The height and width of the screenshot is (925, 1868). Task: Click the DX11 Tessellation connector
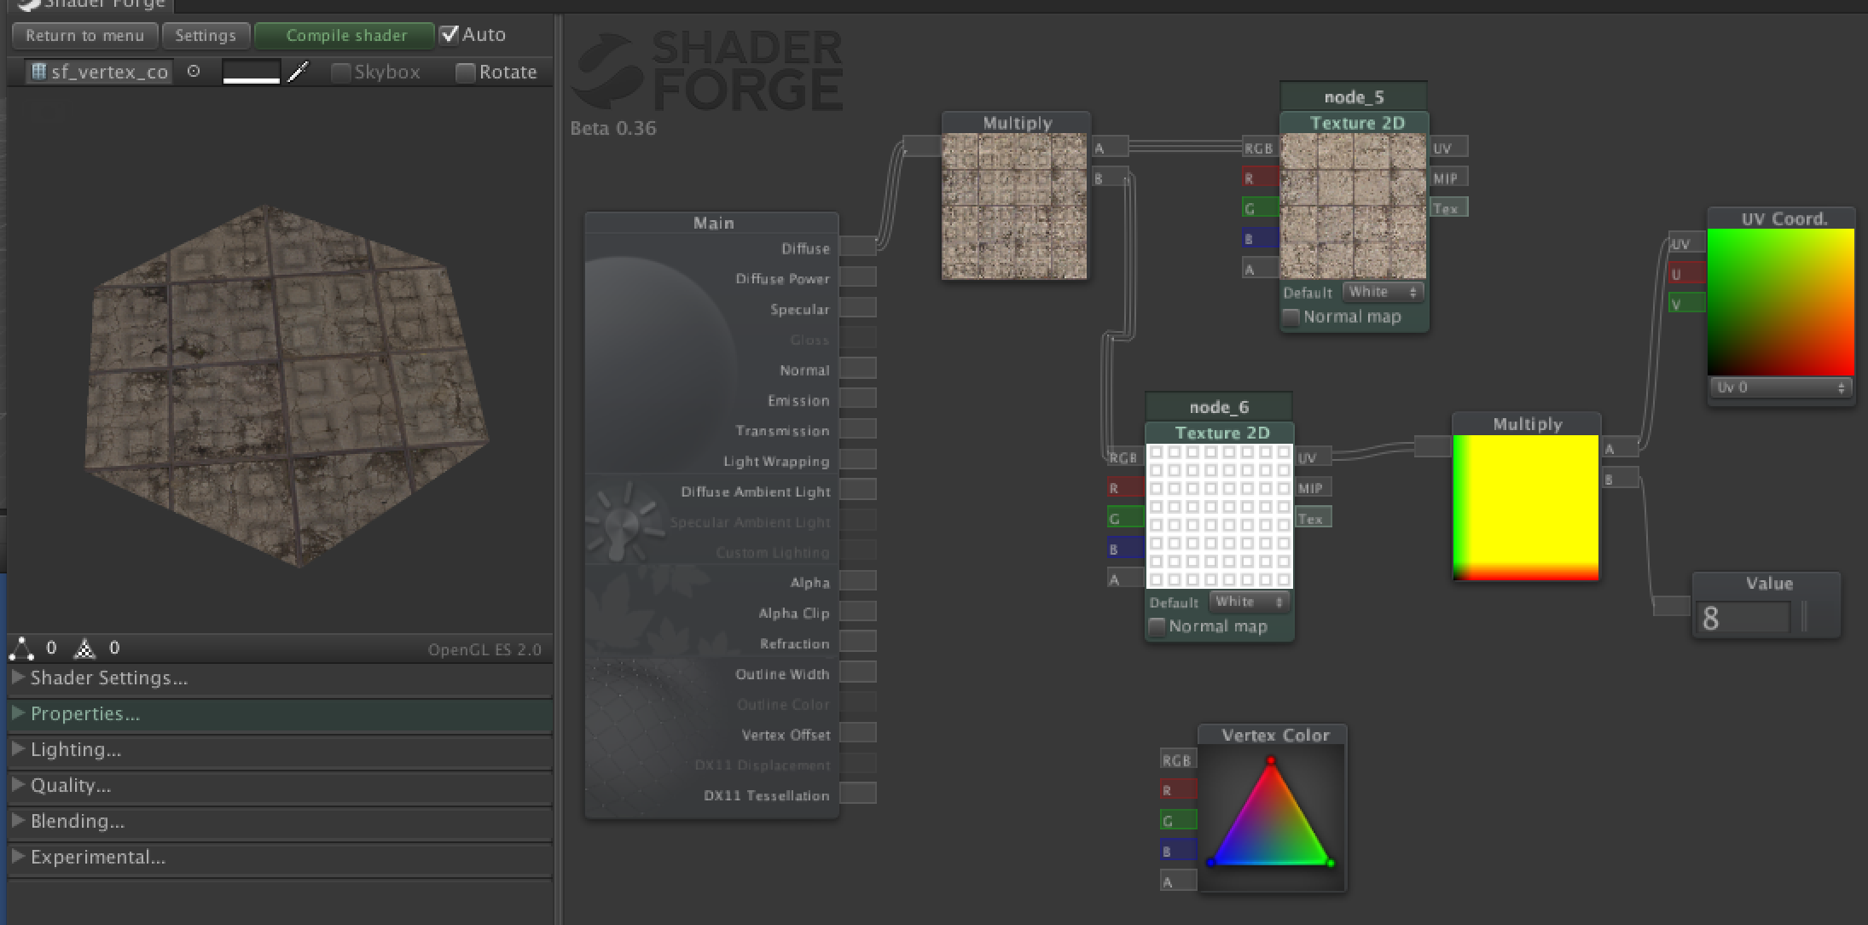(x=857, y=794)
